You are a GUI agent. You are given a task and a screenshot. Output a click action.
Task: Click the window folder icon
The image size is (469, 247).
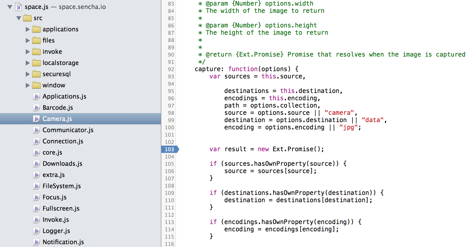pos(36,85)
